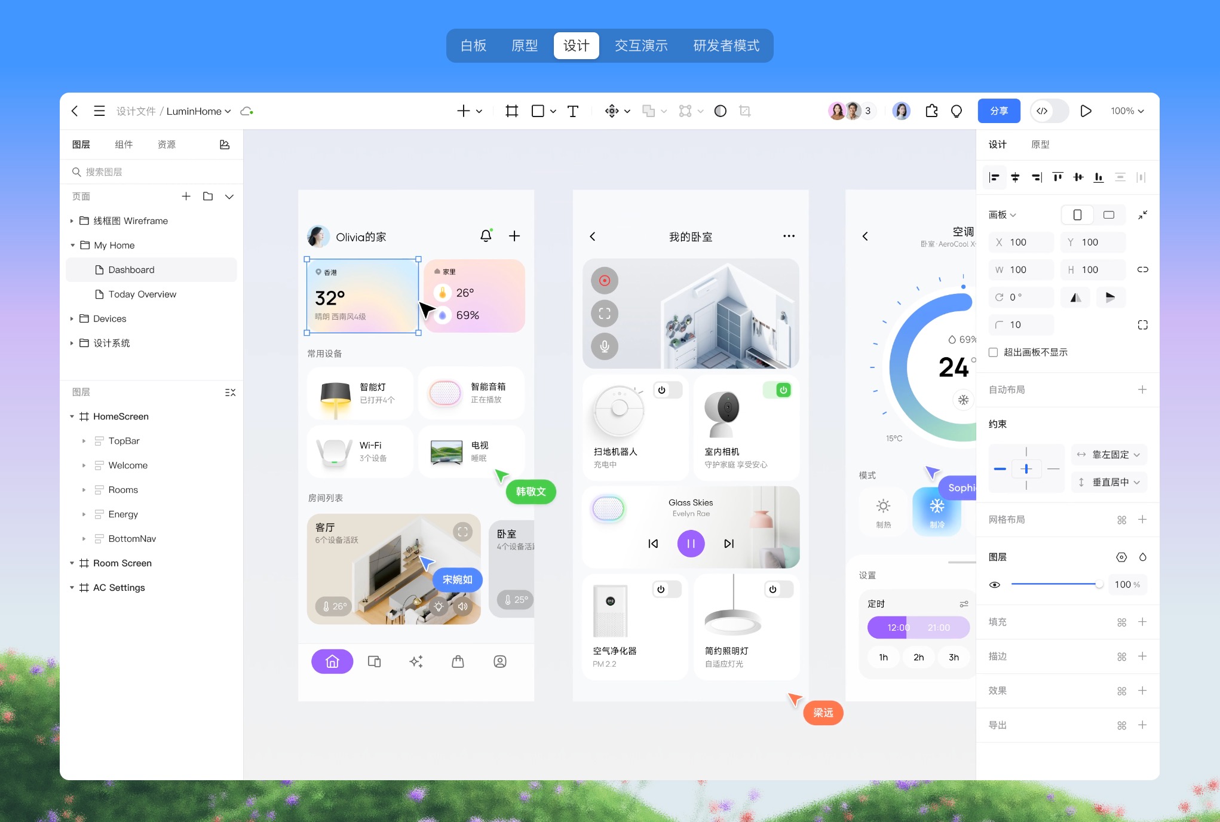1220x822 pixels.
Task: Click the 分享 share button
Action: coord(998,111)
